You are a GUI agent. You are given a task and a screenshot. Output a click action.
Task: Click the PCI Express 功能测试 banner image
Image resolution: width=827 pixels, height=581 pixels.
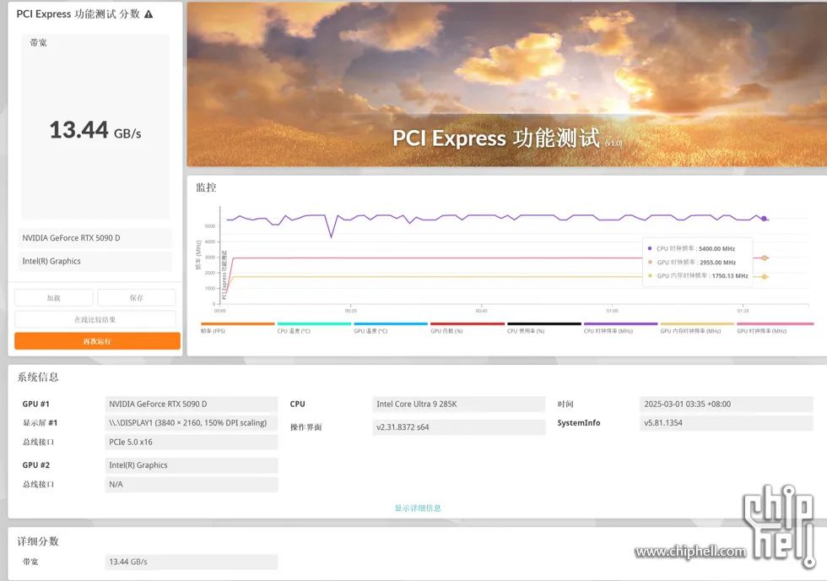click(x=507, y=84)
